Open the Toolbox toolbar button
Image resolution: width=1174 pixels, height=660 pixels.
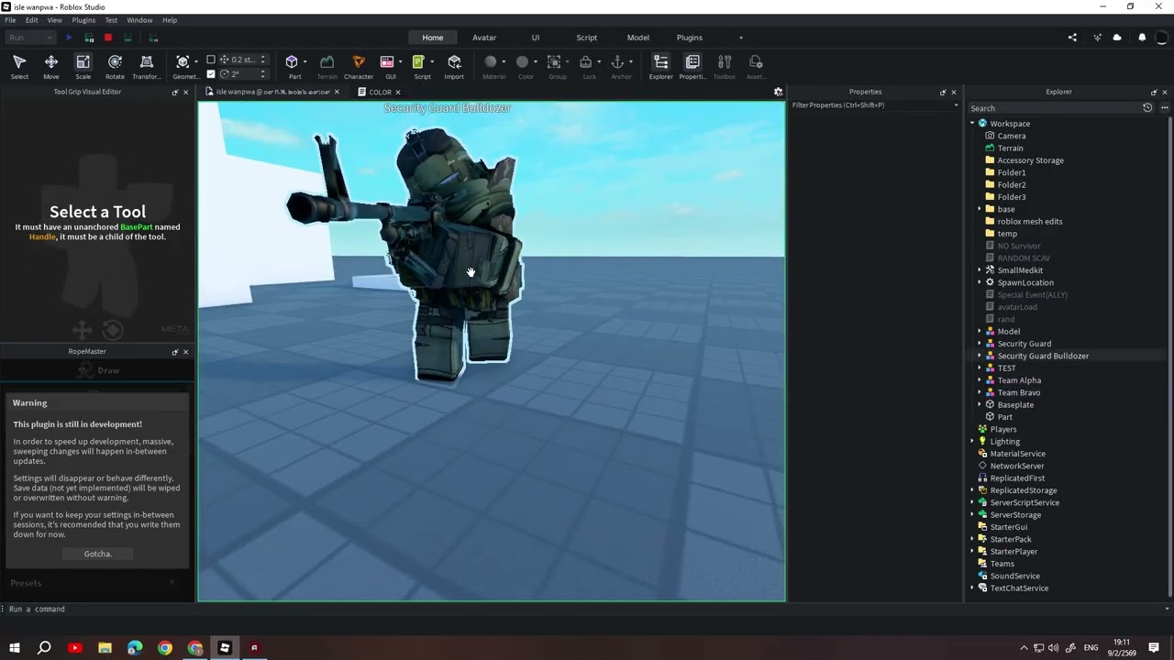coord(725,66)
